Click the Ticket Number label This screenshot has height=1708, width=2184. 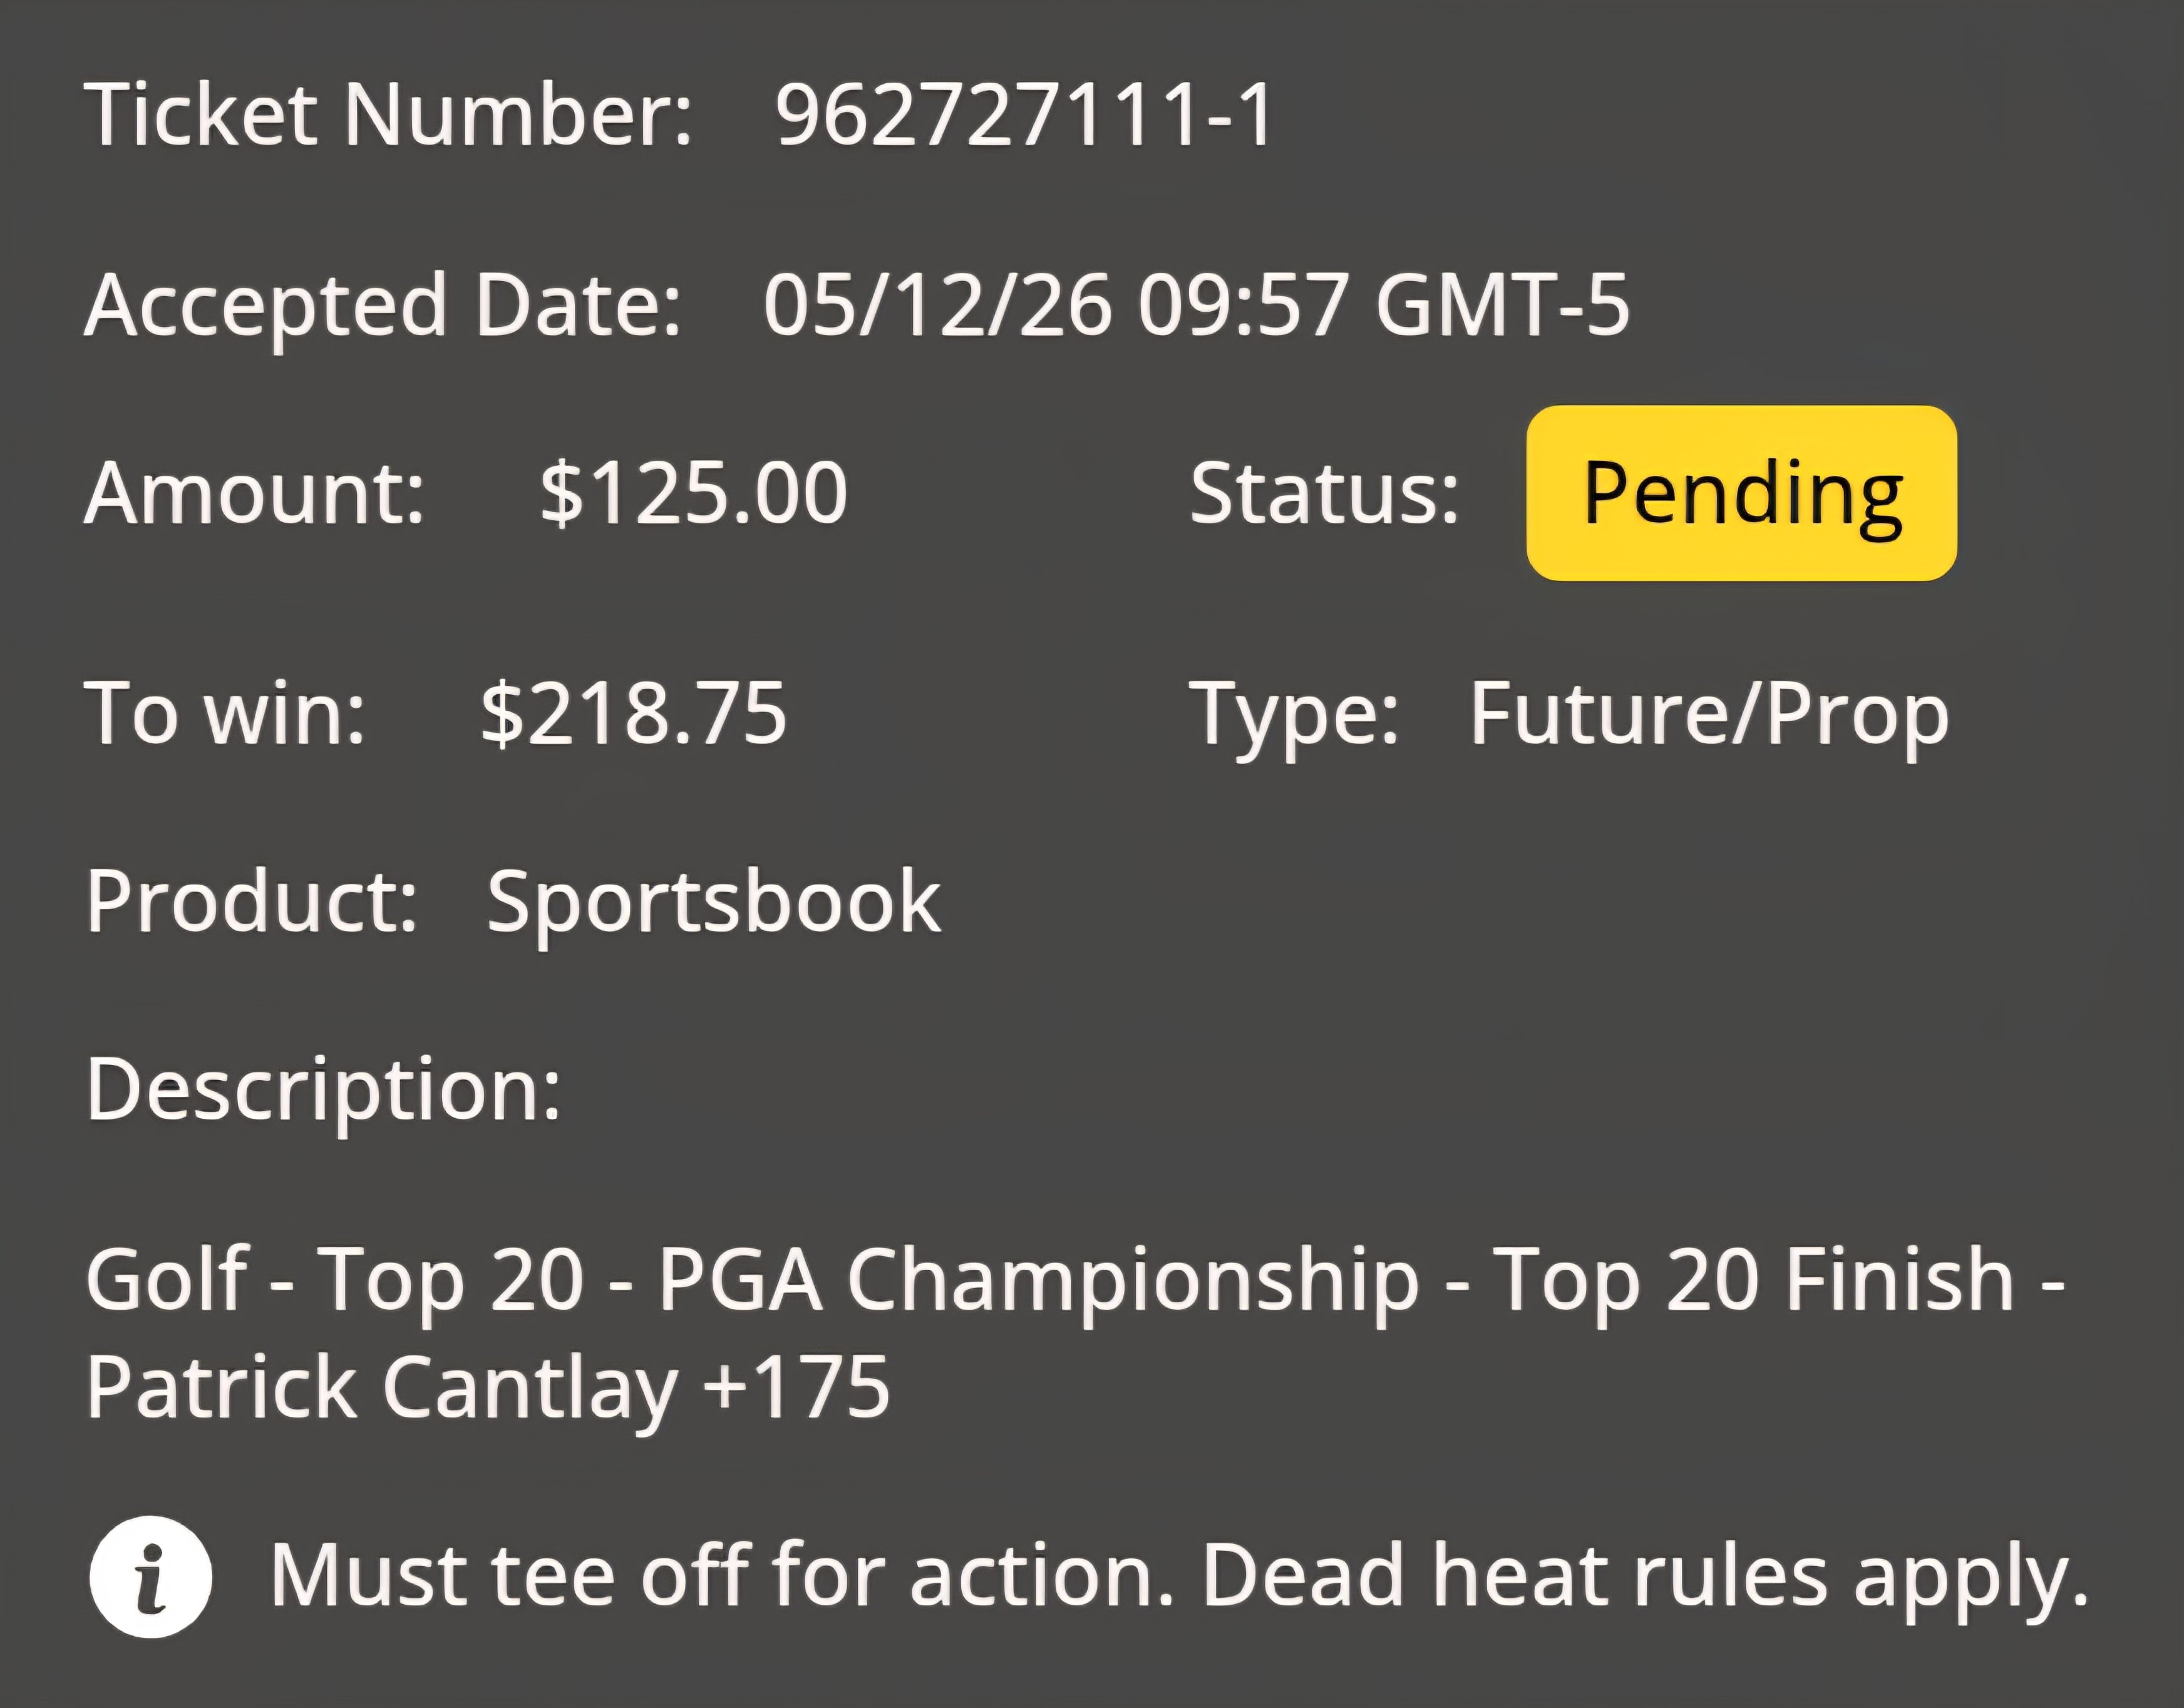coord(388,115)
